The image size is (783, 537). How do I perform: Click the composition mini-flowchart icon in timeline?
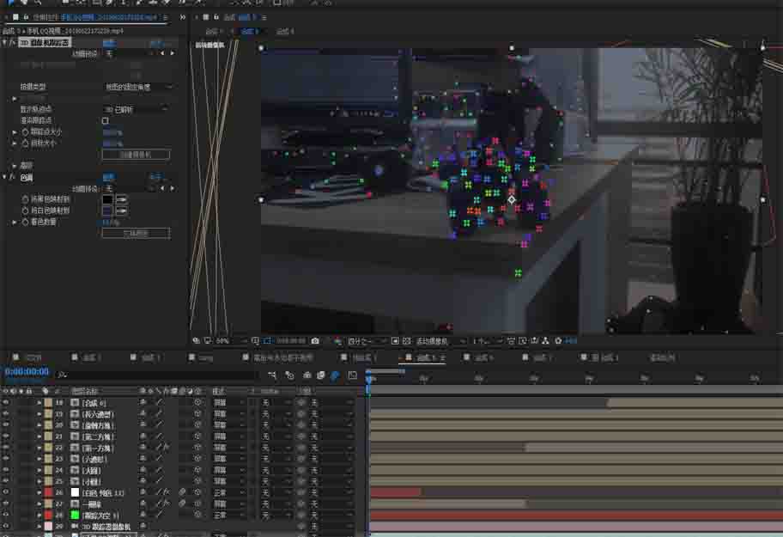click(x=272, y=375)
